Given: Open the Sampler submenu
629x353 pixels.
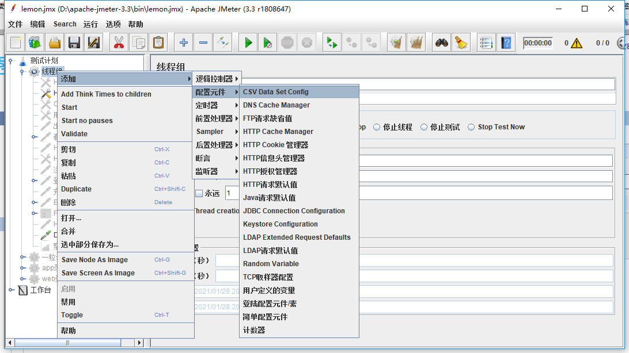Looking at the screenshot, I should coord(217,131).
